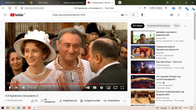This screenshot has height=110, width=196.
Task: Toggle subtitles on the player
Action: [x=95, y=88]
